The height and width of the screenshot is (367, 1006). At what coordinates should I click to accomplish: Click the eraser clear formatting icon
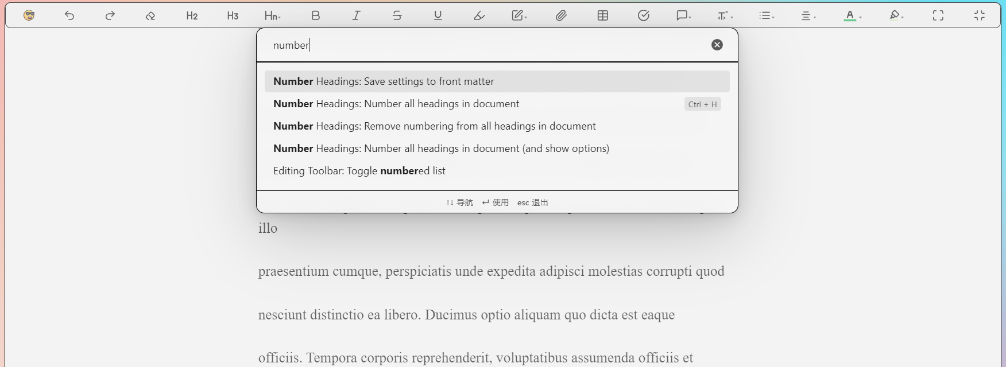point(150,15)
